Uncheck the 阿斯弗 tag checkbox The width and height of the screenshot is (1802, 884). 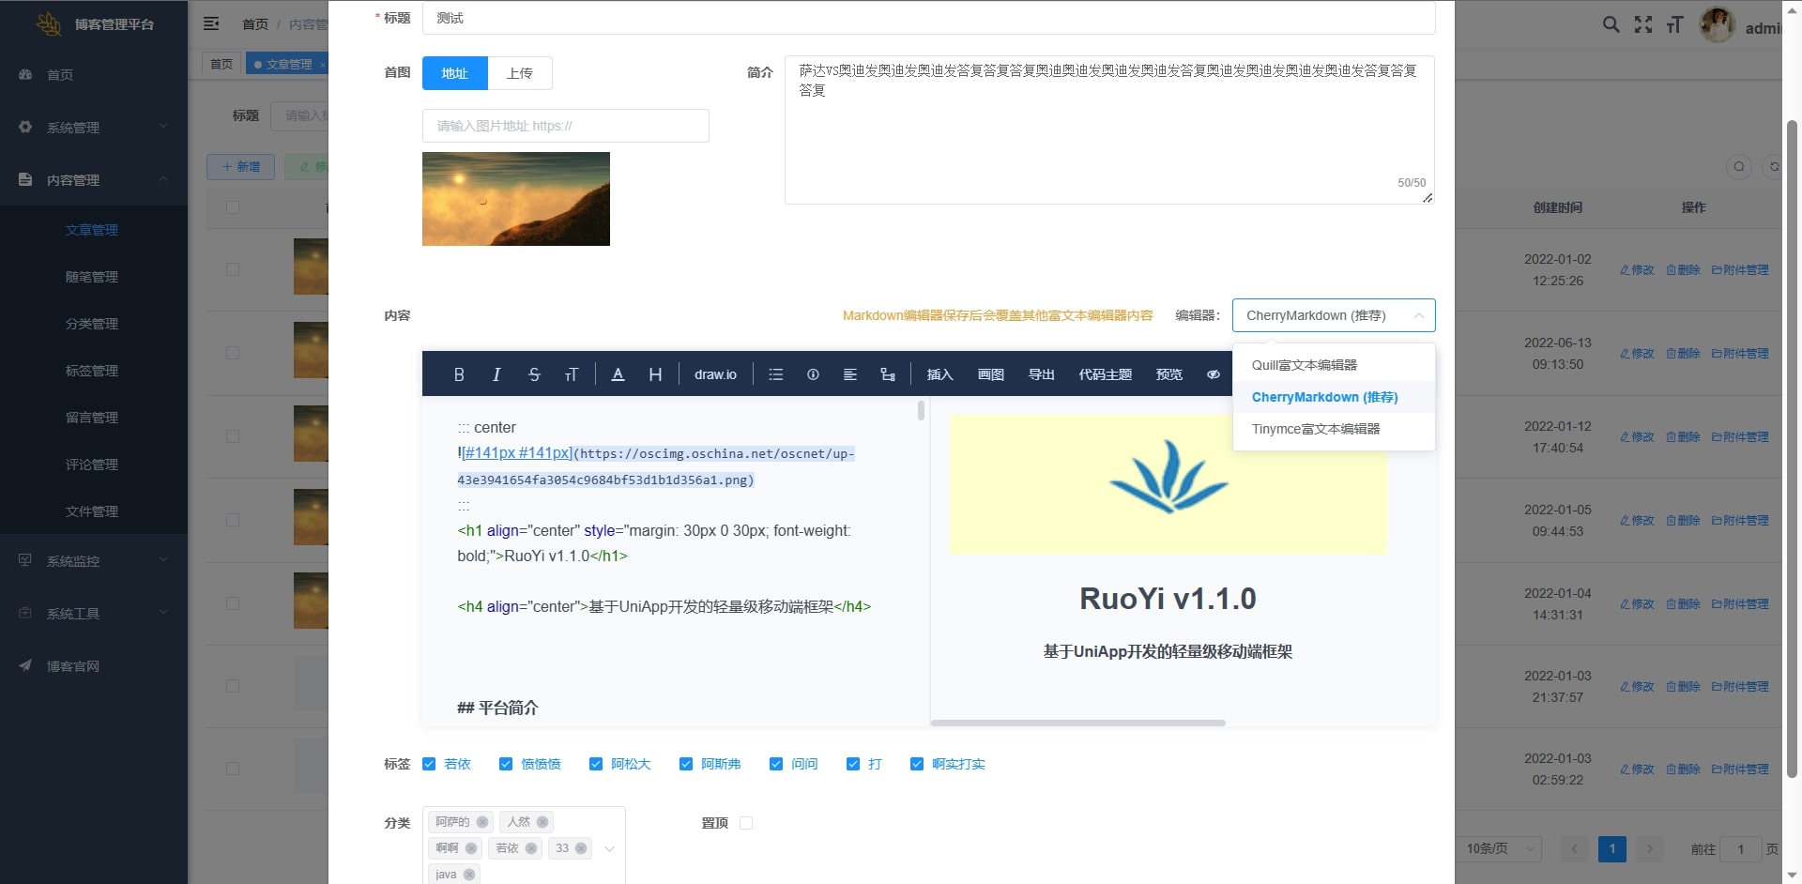686,764
